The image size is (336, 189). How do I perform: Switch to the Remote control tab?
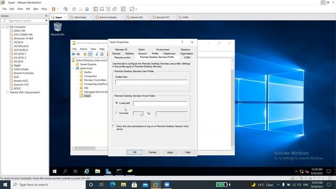tap(122, 57)
